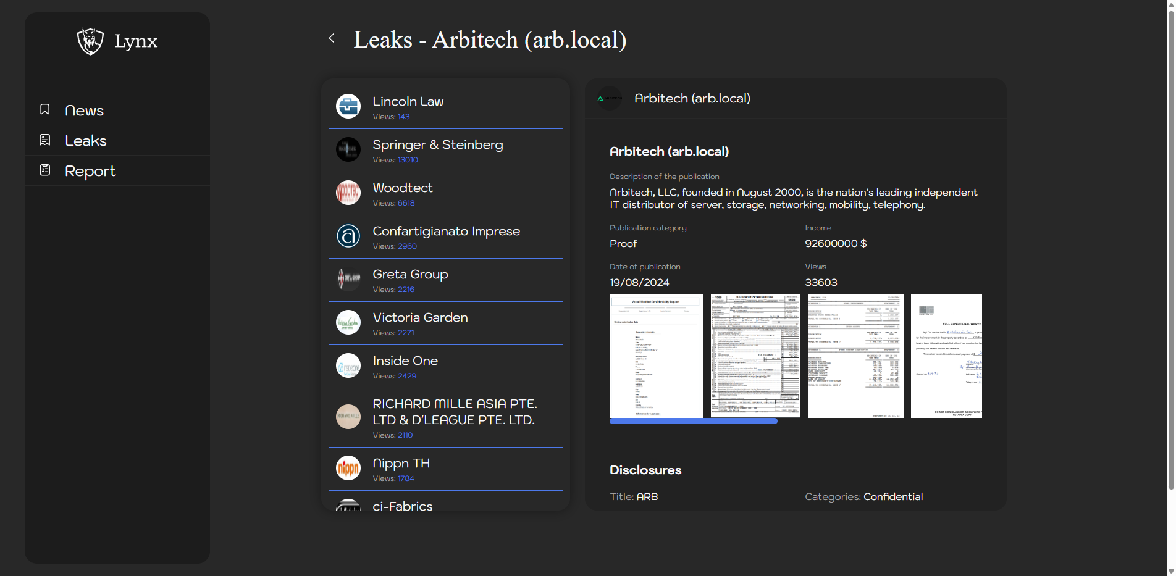Click the Report checklist icon in sidebar
This screenshot has width=1176, height=576.
tap(45, 170)
